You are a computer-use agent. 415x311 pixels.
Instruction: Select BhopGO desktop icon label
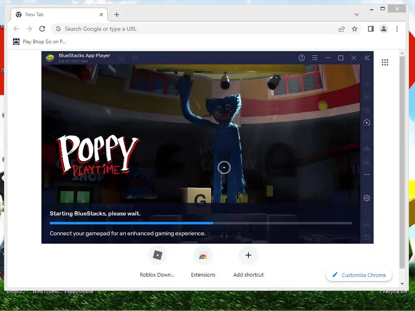pos(15,292)
